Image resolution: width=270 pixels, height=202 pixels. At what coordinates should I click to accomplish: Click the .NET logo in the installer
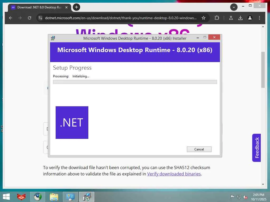tap(72, 123)
